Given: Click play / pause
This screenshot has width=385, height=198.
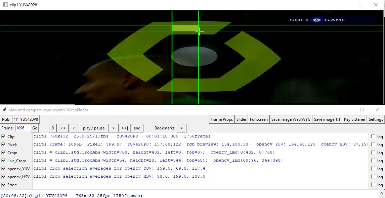Looking at the screenshot, I should coord(93,128).
